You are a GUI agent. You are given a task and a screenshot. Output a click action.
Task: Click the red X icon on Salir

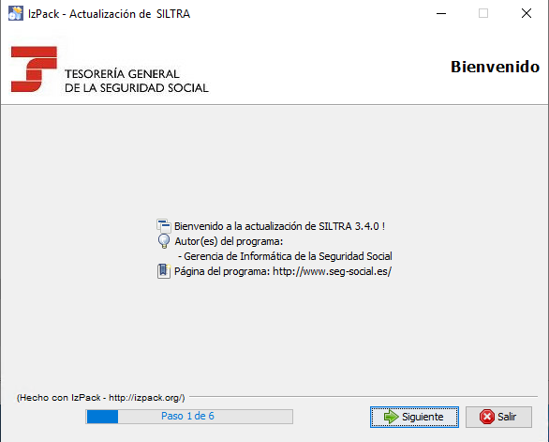click(486, 417)
